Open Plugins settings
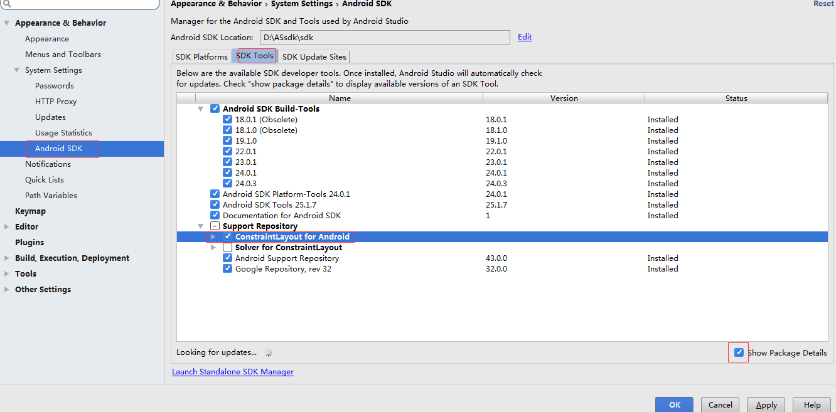 click(29, 242)
